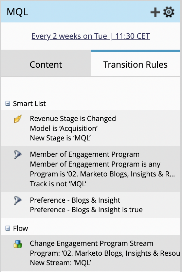The width and height of the screenshot is (182, 272).
Task: Select the Change Engagement Program Stream step
Action: coord(91,253)
